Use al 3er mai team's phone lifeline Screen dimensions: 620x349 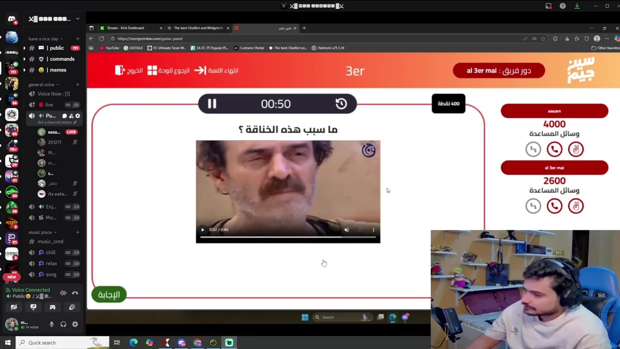click(x=555, y=206)
